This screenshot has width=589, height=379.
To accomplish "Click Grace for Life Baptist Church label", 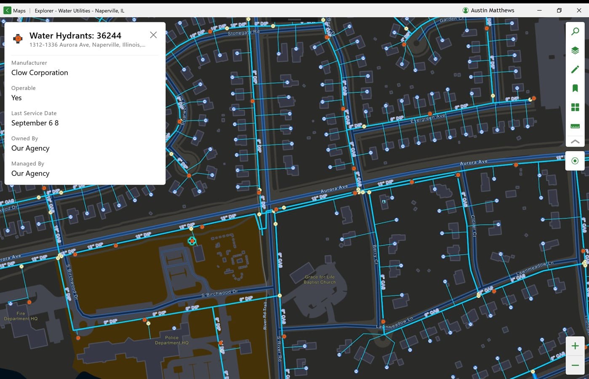I will tap(320, 280).
